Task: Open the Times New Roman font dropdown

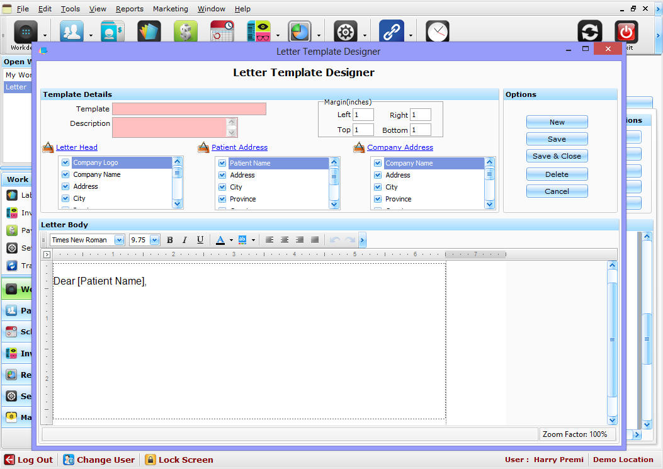Action: (x=119, y=240)
